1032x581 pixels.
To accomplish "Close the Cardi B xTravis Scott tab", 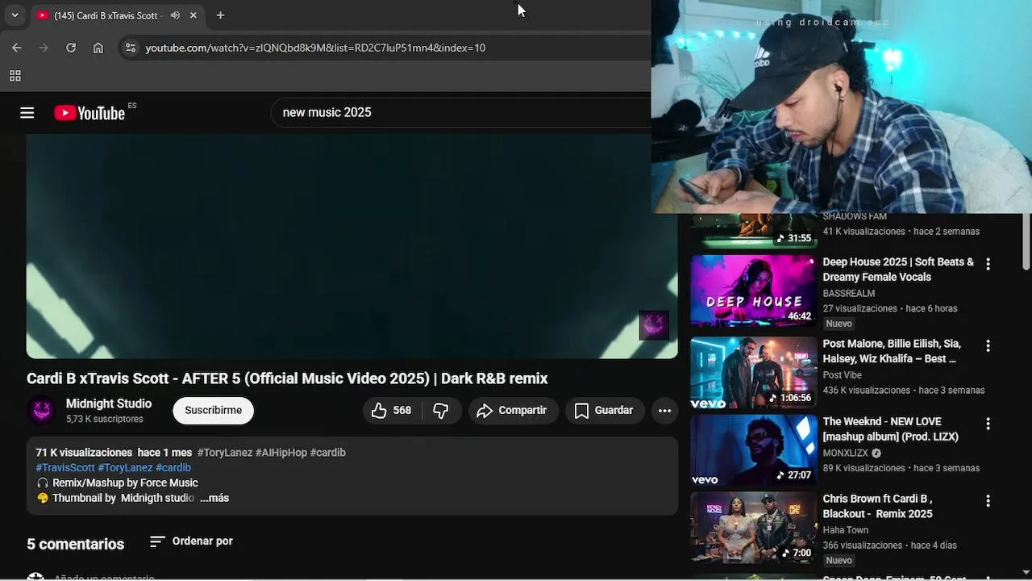I will pos(193,15).
